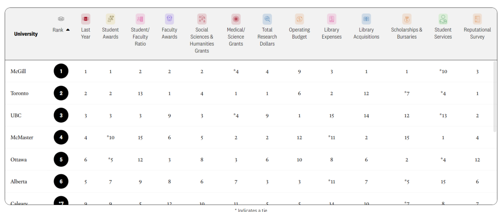
Task: Select the Ottawa university row name
Action: (x=19, y=160)
